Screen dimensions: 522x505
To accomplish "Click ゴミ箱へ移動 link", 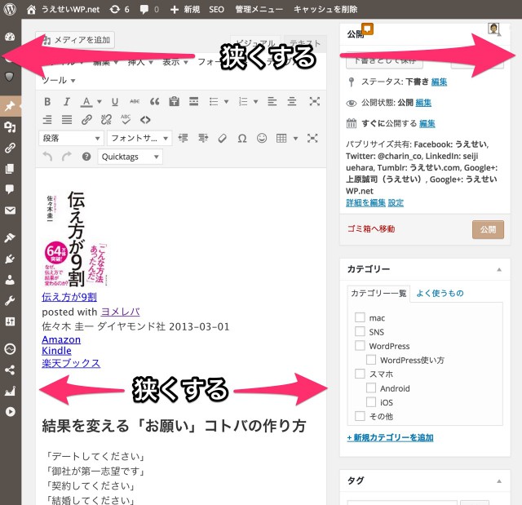I will pyautogui.click(x=371, y=228).
